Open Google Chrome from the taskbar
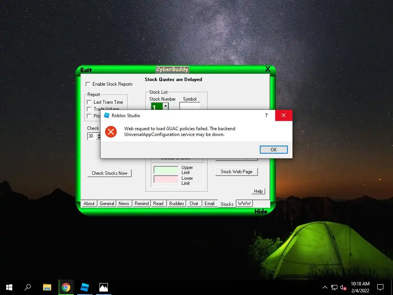Viewport: 393px width, 295px height. 66,287
